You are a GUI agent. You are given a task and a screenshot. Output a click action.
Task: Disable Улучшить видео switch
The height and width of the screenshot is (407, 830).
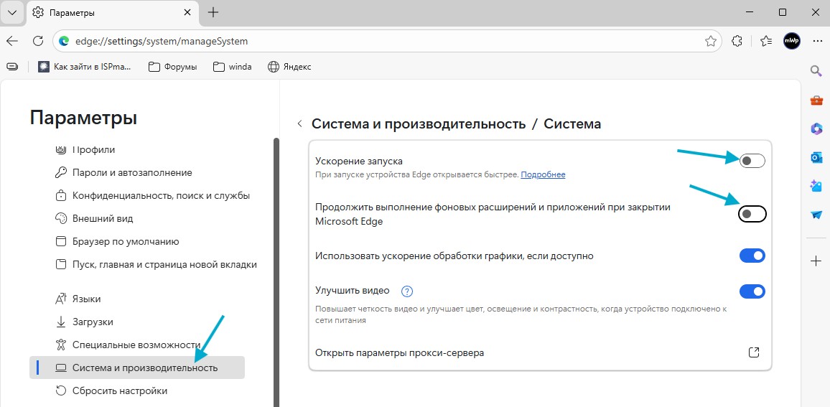(x=752, y=291)
